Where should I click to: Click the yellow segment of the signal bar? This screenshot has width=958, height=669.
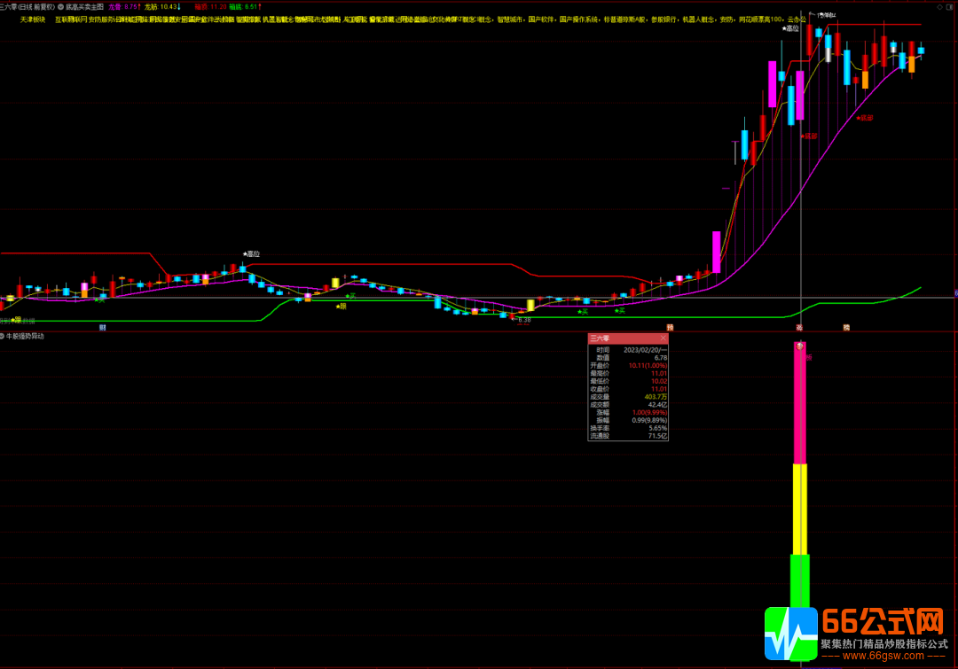(800, 510)
